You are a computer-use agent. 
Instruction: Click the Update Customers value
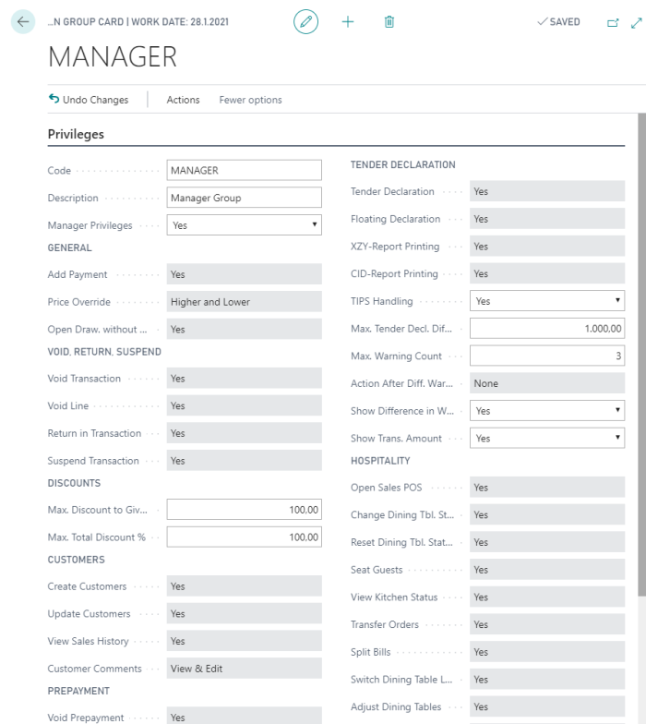tap(244, 613)
